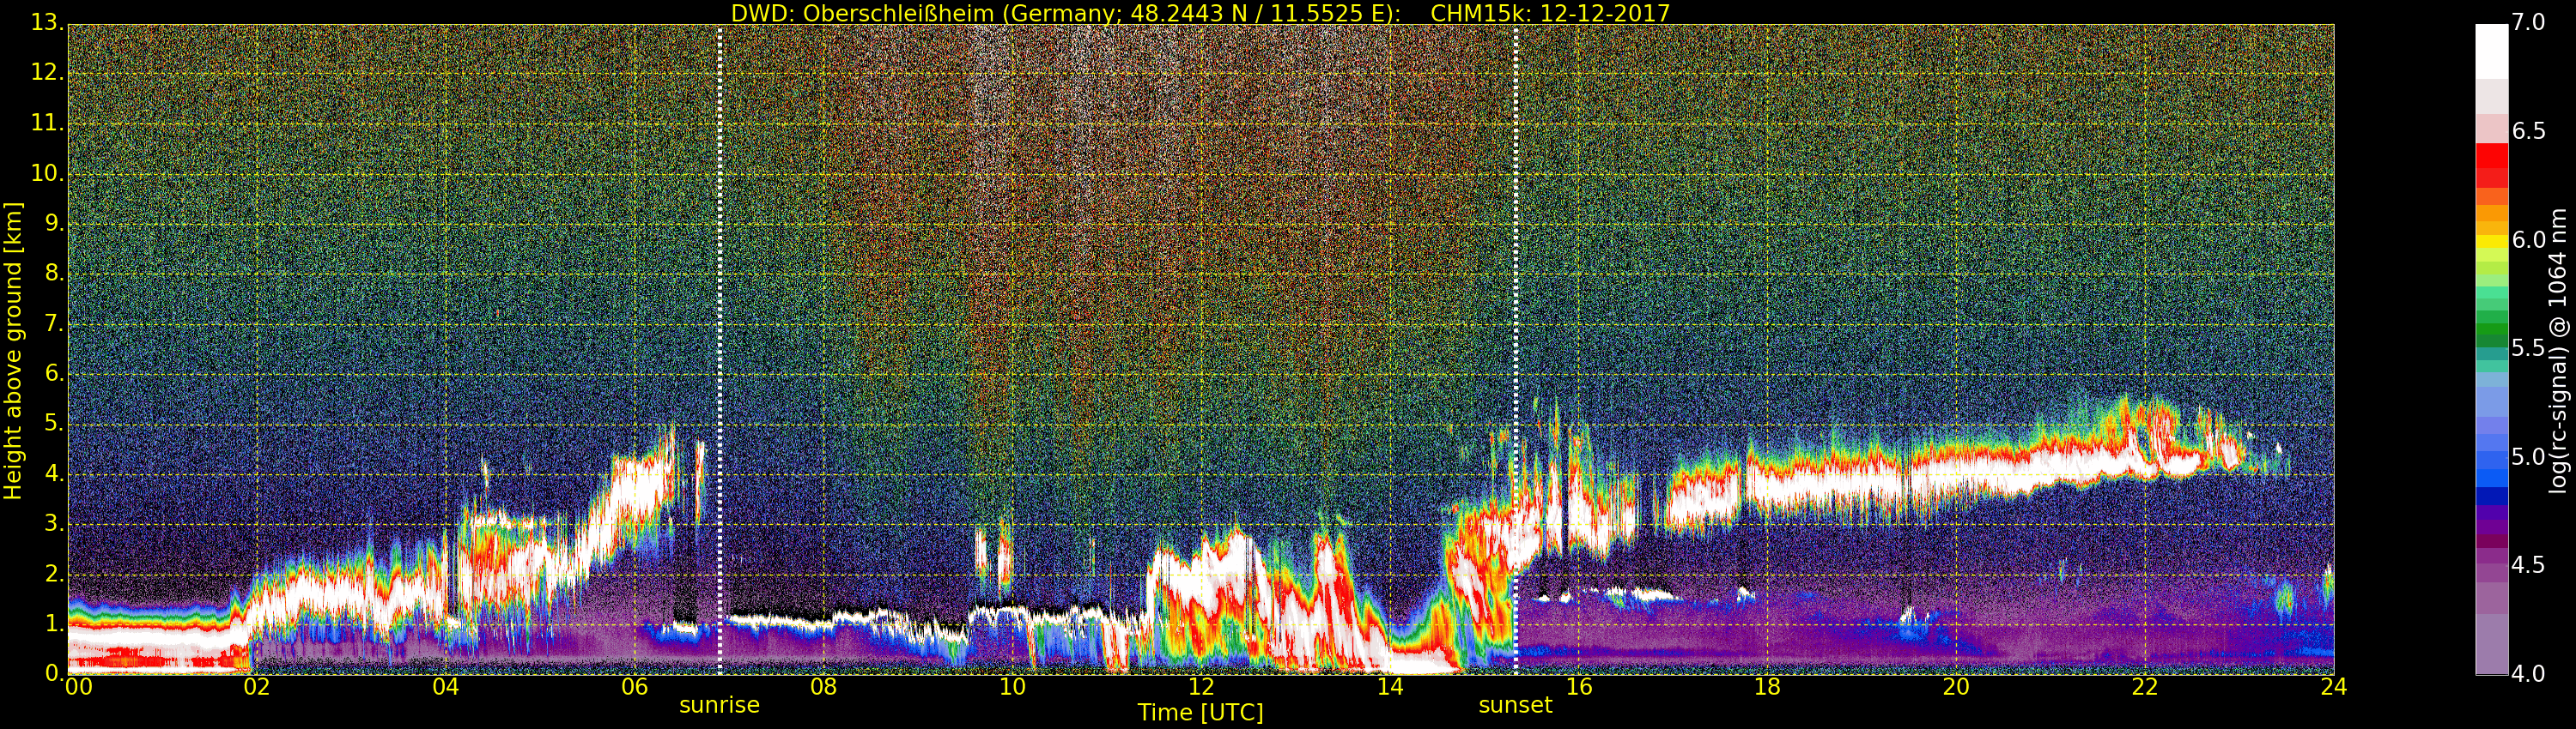Click the colorbar value label '7.0'
This screenshot has height=729, width=2576.
coord(2529,22)
